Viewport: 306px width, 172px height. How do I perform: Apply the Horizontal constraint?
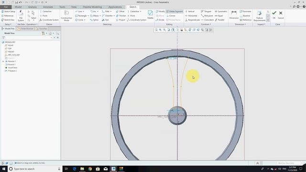point(191,16)
